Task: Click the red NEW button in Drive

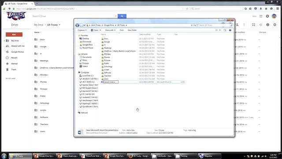Action: pyautogui.click(x=14, y=34)
